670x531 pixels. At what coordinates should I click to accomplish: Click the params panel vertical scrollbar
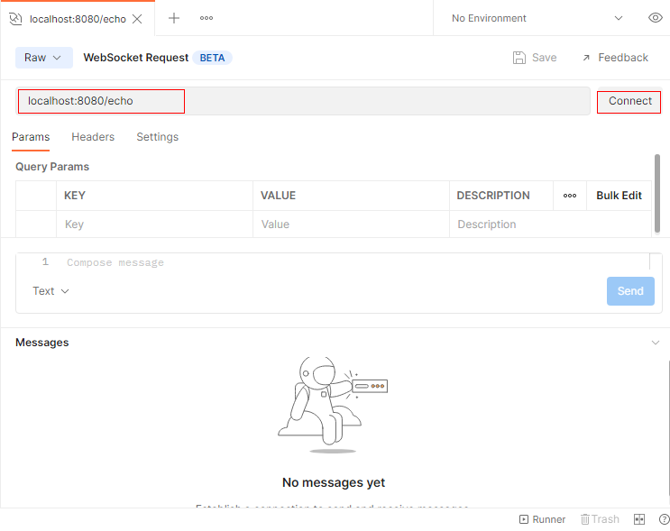pos(657,194)
